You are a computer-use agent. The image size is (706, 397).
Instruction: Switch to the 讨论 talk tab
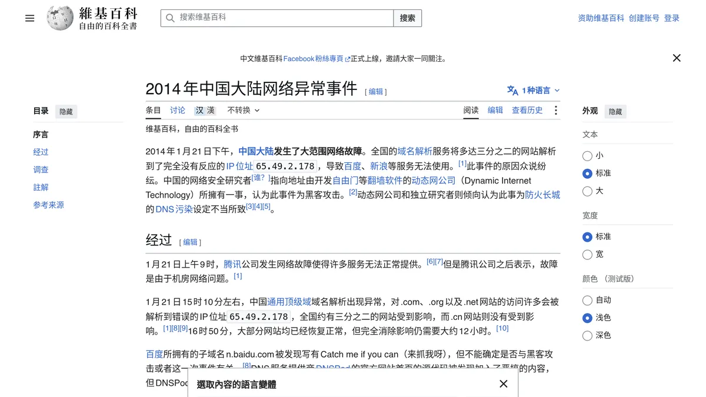pos(178,111)
